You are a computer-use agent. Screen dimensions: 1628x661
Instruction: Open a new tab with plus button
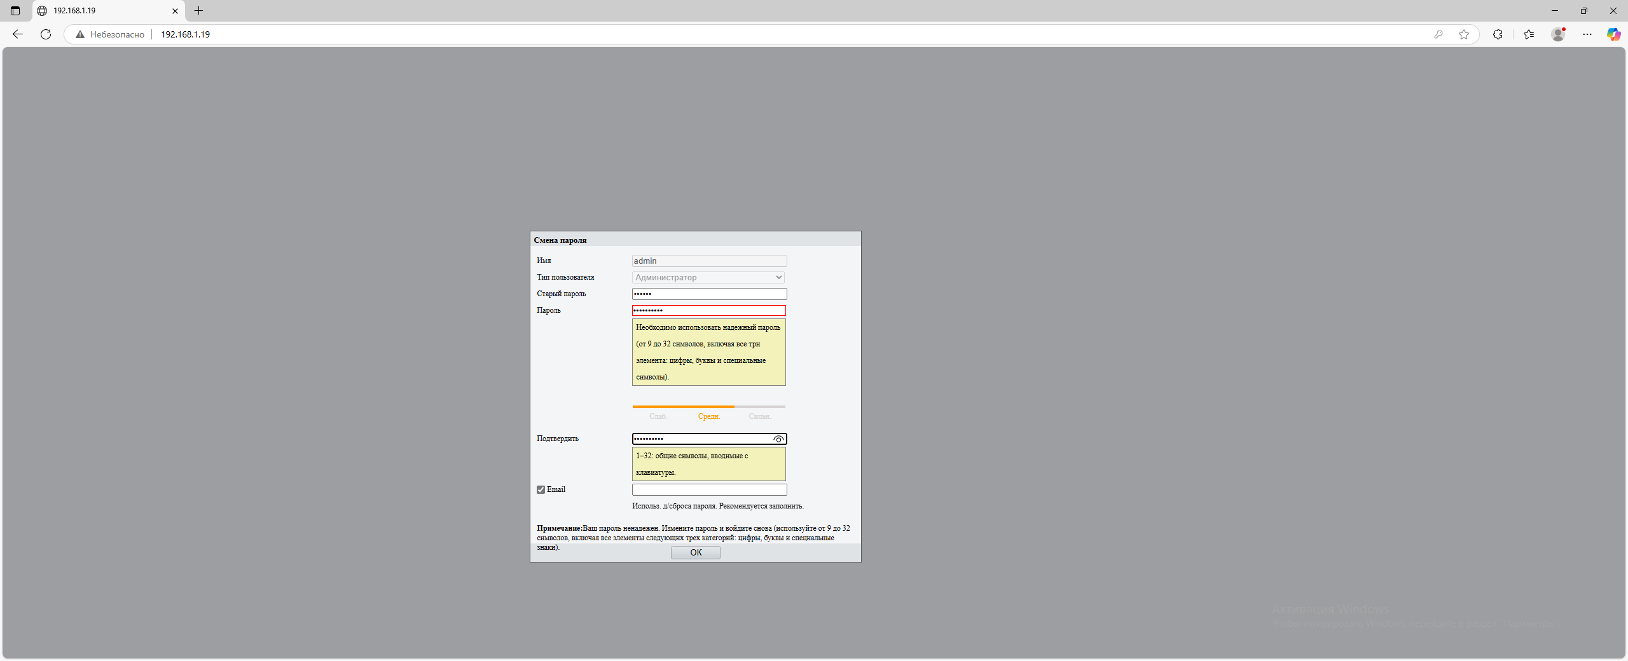(x=198, y=11)
